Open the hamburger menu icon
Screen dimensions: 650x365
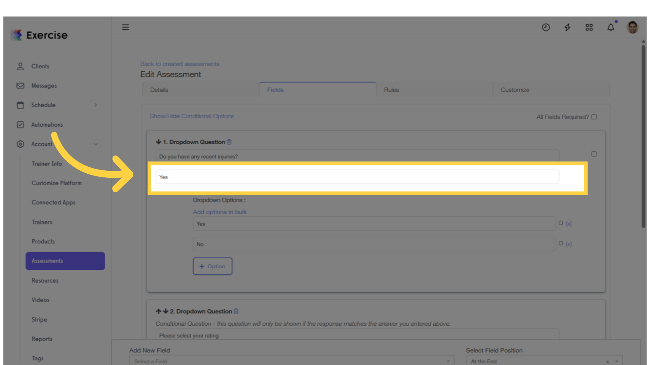tap(126, 27)
